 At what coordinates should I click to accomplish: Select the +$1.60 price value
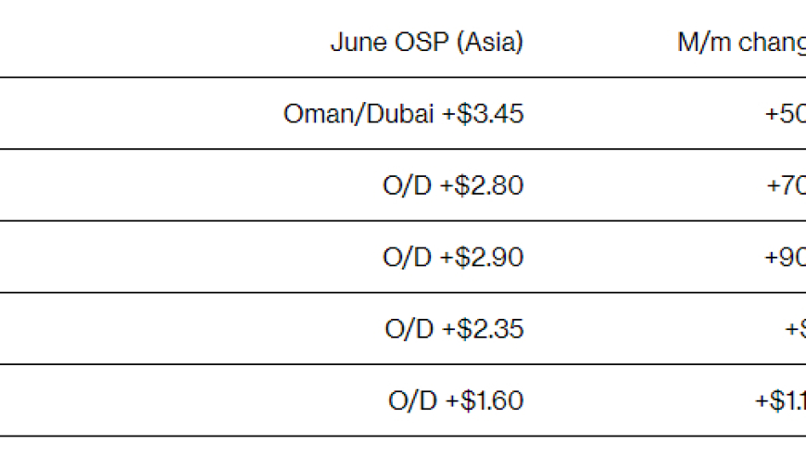(x=485, y=400)
